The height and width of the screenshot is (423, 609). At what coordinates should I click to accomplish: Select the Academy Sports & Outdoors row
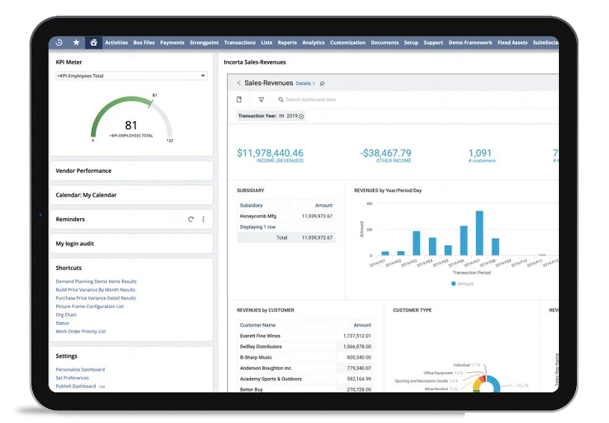click(x=306, y=379)
